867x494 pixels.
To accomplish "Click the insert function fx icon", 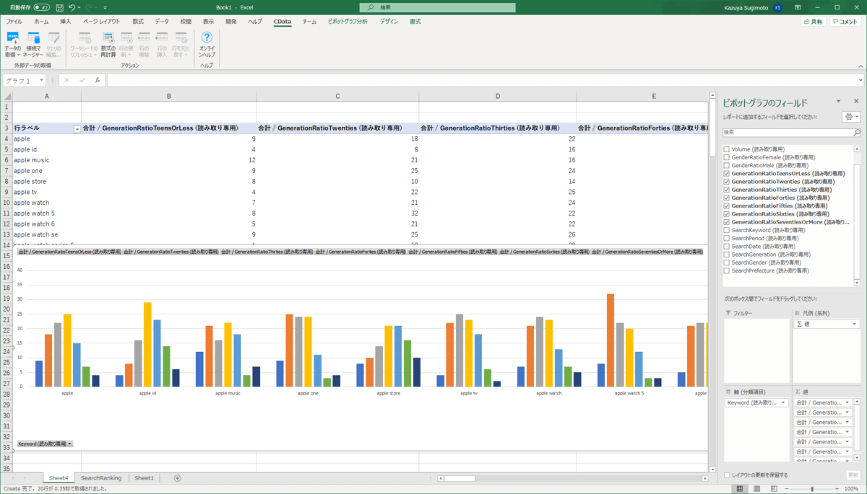I will 98,81.
